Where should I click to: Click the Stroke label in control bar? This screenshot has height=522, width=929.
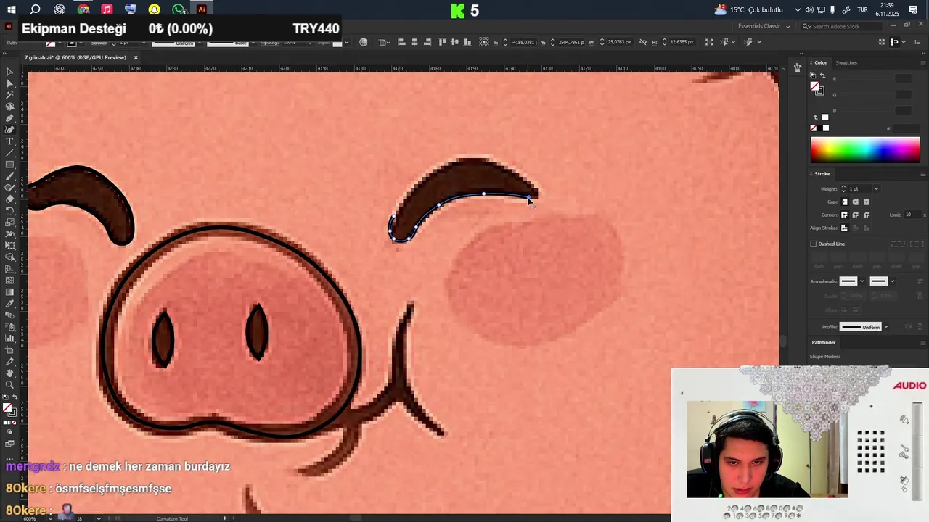point(99,43)
